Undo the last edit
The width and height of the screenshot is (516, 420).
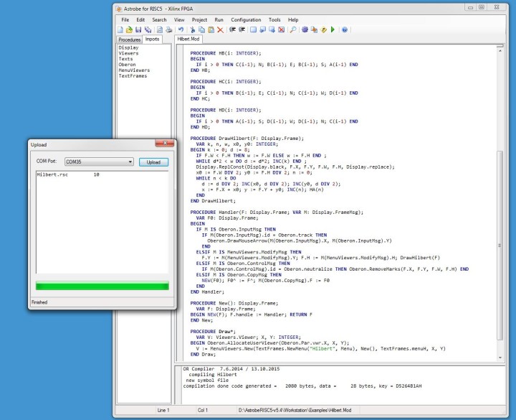point(181,29)
